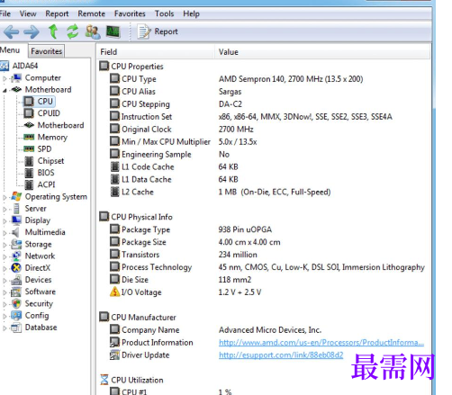This screenshot has height=395, width=452.
Task: Click the green up arrow toolbar icon
Action: (53, 31)
